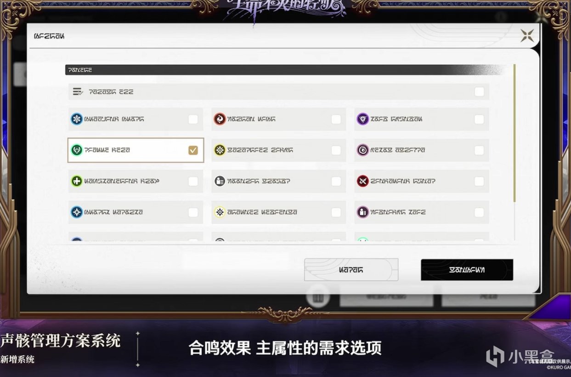The image size is (571, 377).
Task: Tick the checkbox beside the bright yellow sun set
Action: coord(336,150)
